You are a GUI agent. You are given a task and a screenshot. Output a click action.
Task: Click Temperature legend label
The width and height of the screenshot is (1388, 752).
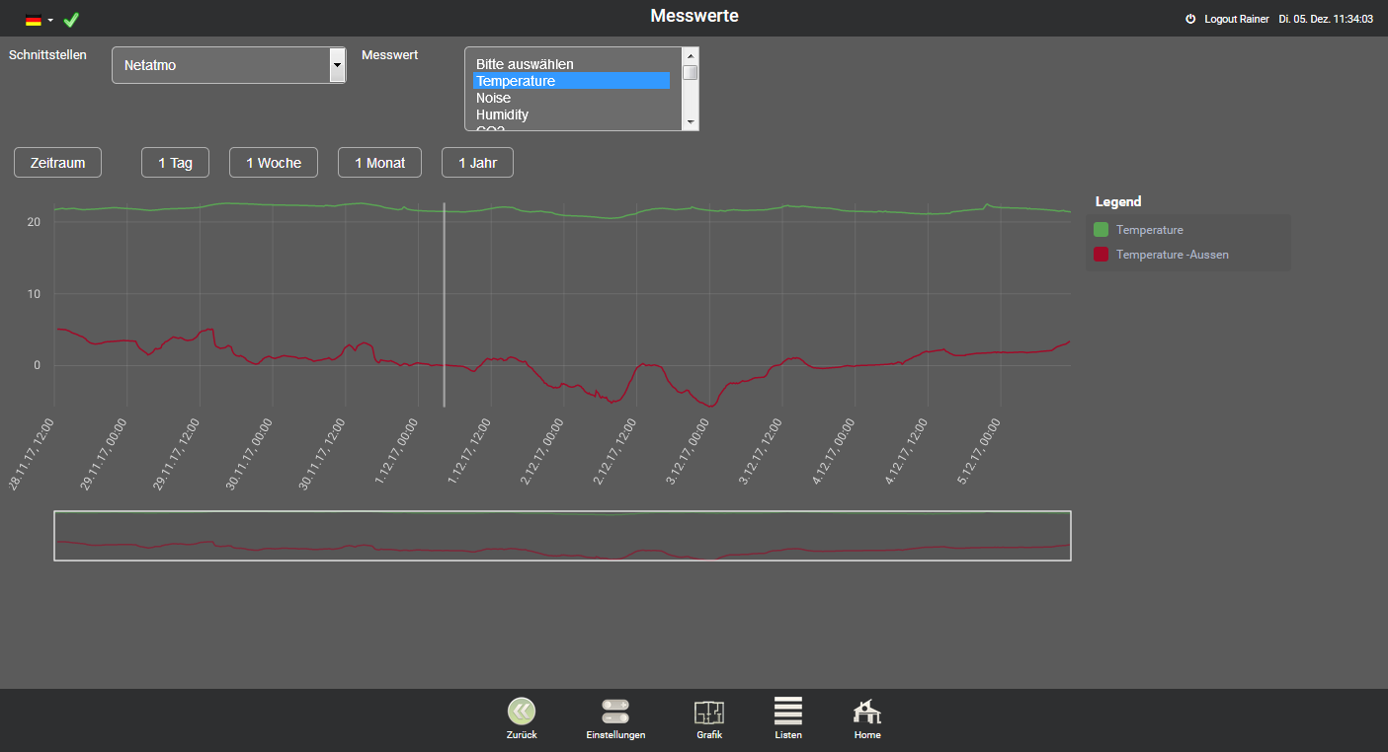click(1149, 230)
